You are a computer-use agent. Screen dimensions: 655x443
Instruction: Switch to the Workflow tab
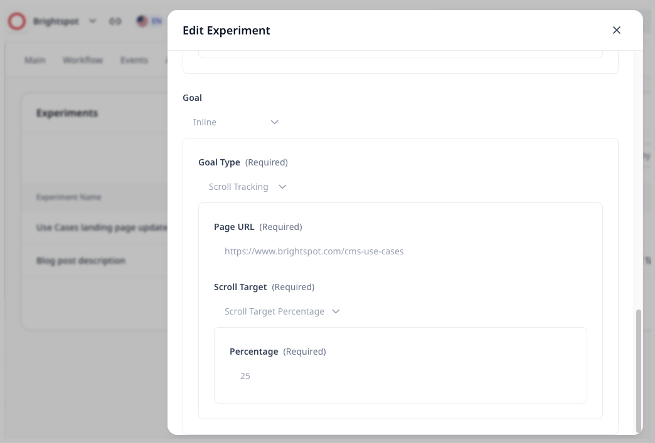click(83, 60)
